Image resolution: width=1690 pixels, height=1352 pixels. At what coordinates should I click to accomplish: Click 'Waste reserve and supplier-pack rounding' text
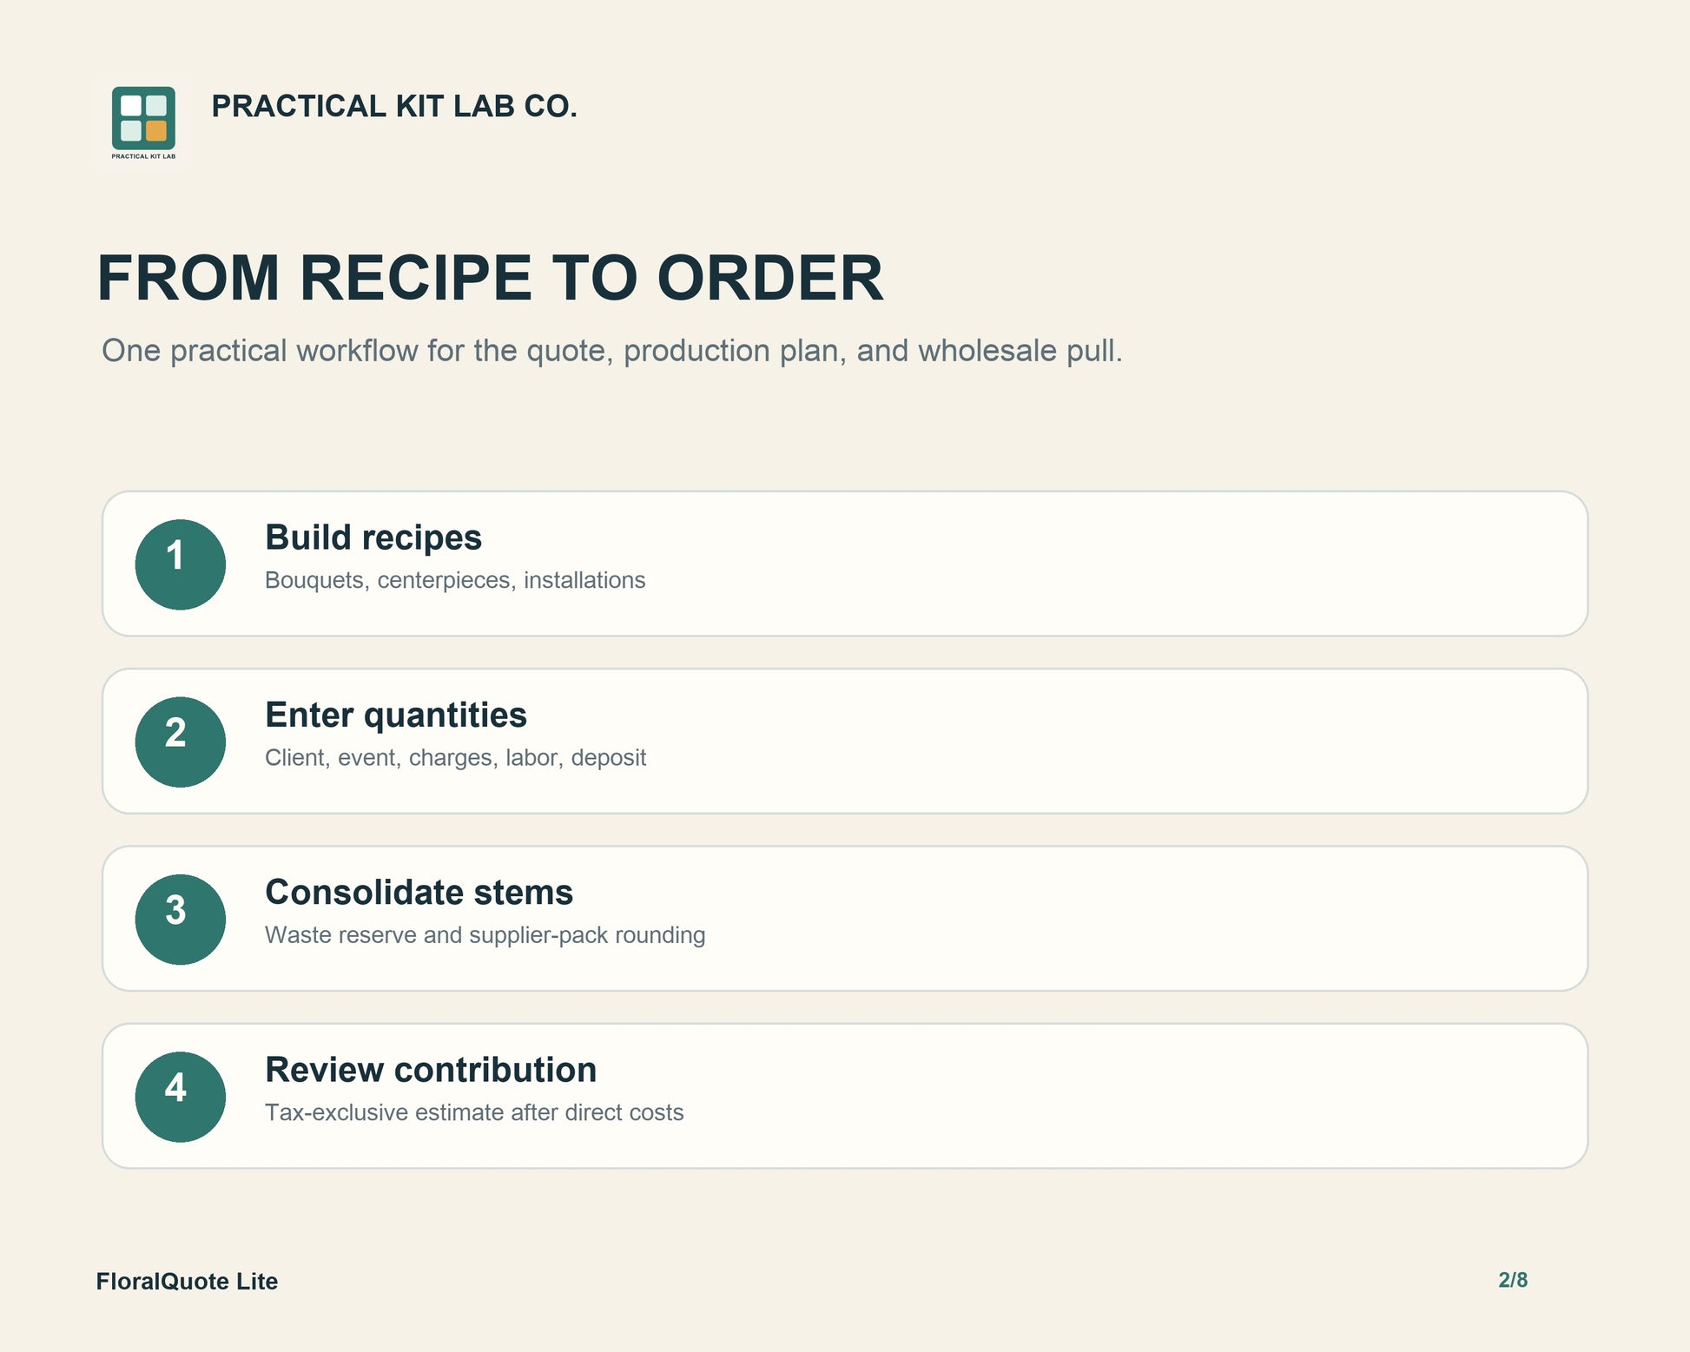coord(485,935)
